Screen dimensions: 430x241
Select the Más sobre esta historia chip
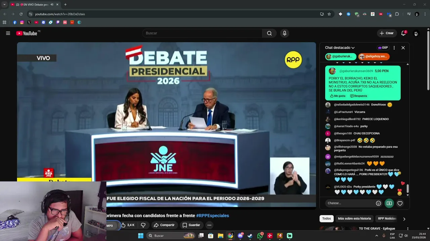[354, 219]
